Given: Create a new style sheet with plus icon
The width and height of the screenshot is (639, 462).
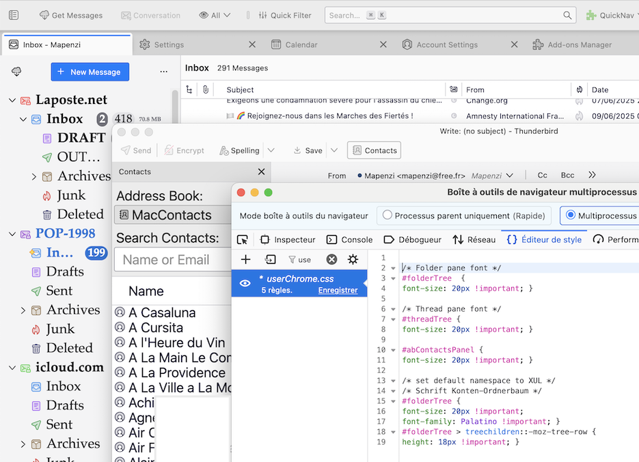Looking at the screenshot, I should [x=246, y=260].
